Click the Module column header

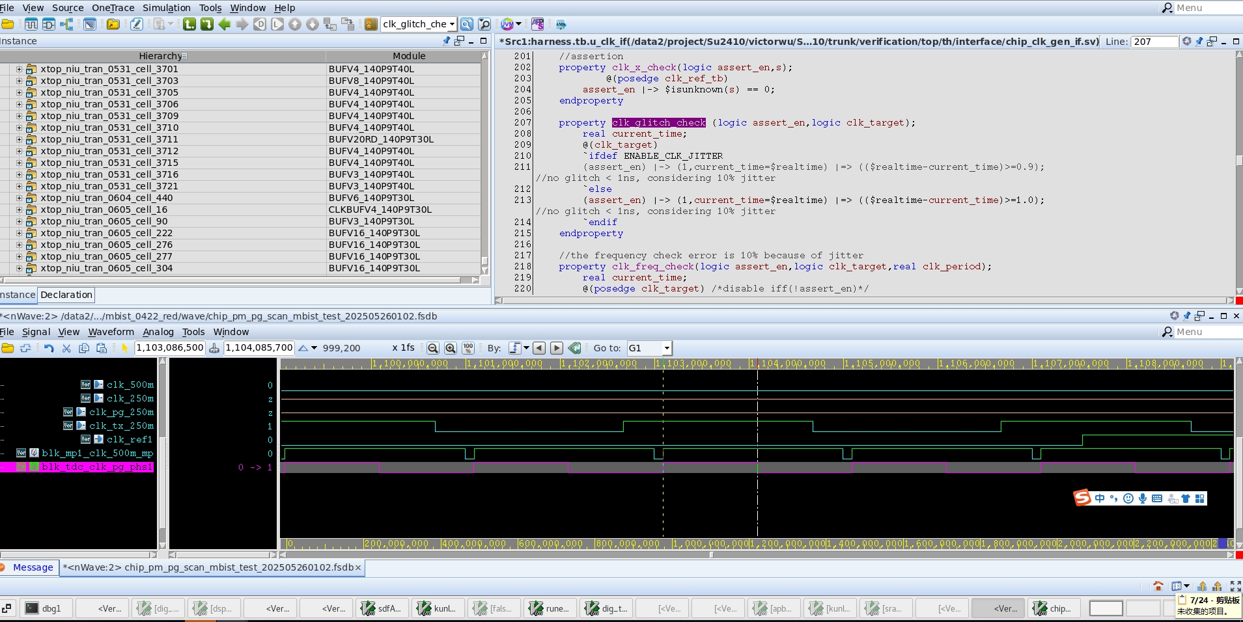click(x=404, y=56)
